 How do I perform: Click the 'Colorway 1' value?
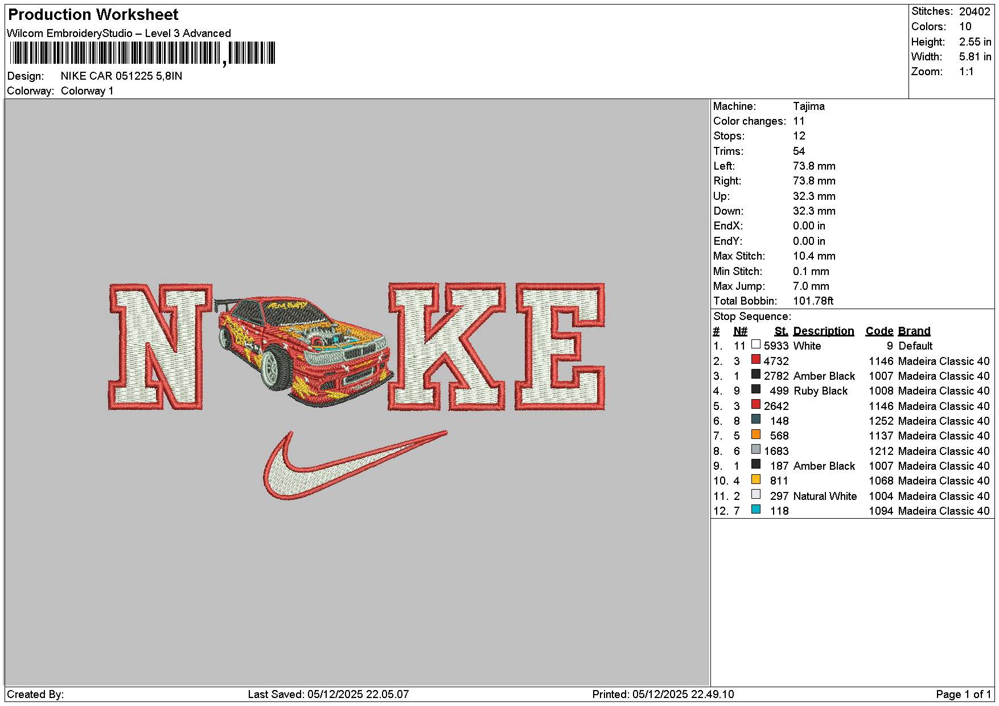[x=87, y=91]
